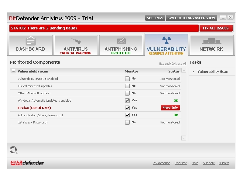243x182 pixels.
Task: Click scrollbar up arrow in components list
Action: click(x=184, y=70)
